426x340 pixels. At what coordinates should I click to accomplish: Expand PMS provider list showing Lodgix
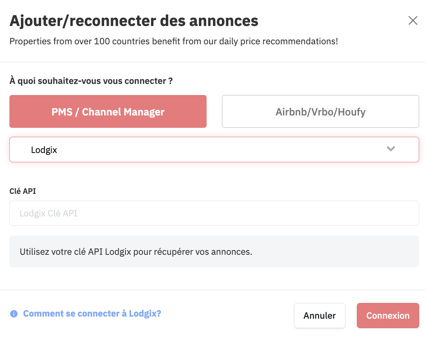tap(214, 150)
